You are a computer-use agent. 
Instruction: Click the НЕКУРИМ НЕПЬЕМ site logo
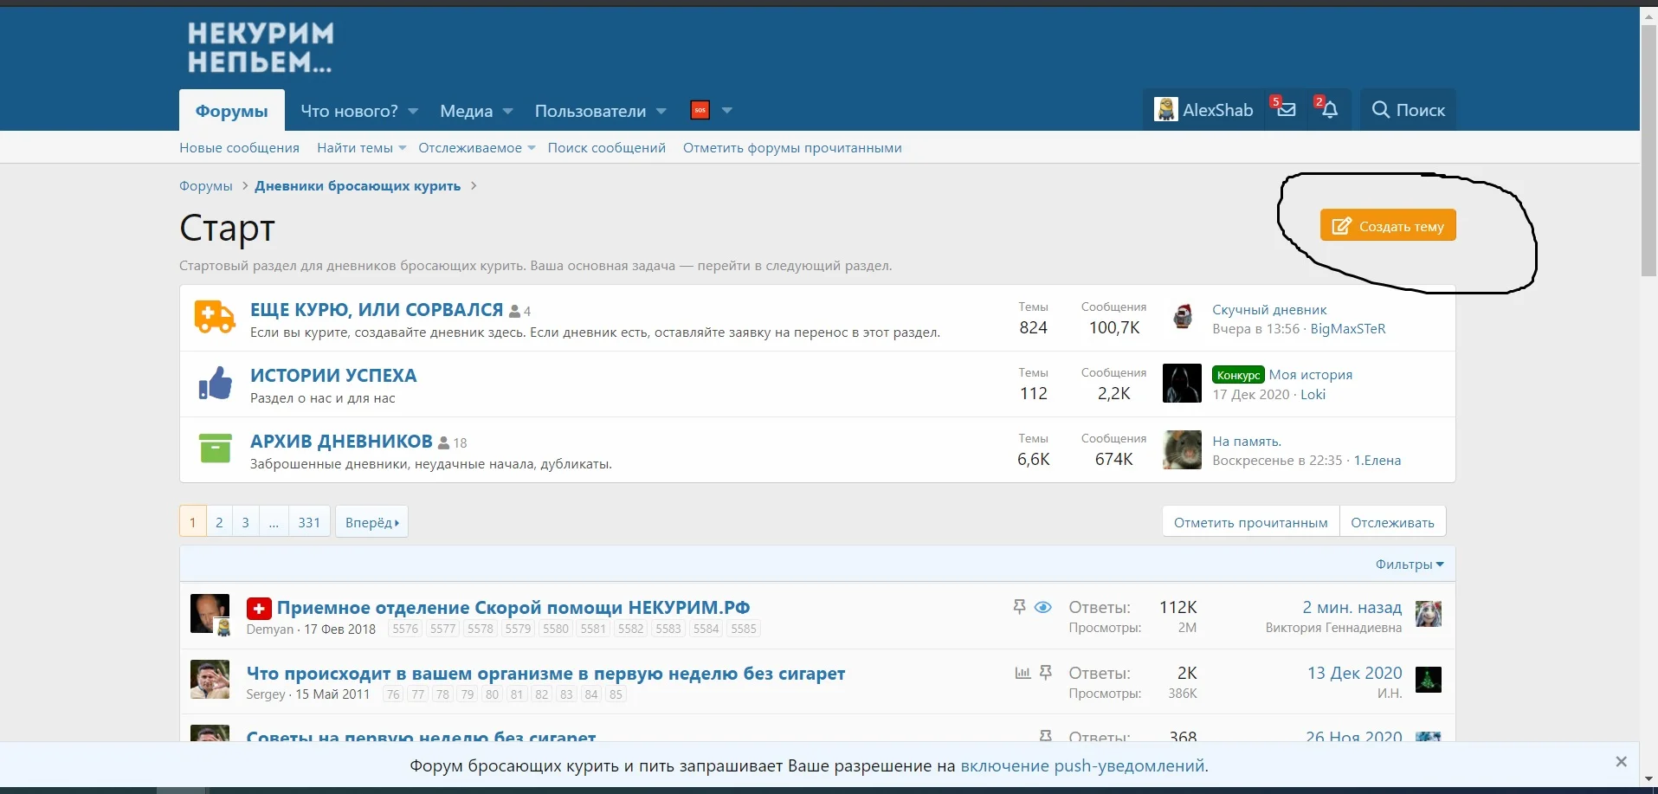coord(260,48)
